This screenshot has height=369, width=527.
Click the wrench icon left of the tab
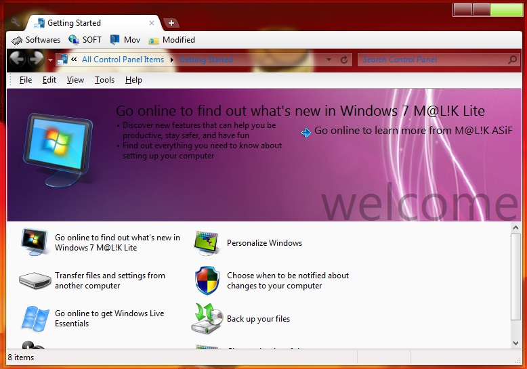pyautogui.click(x=15, y=22)
